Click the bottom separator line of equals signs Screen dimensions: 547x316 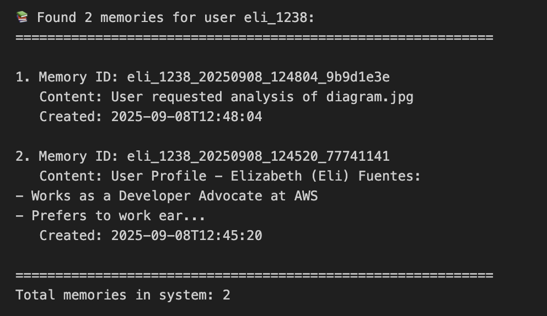[x=254, y=275]
